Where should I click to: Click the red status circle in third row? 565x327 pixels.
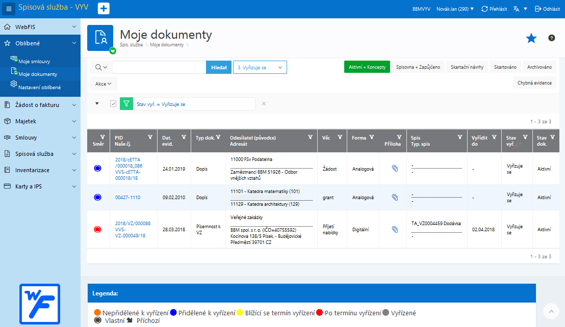[x=97, y=229]
